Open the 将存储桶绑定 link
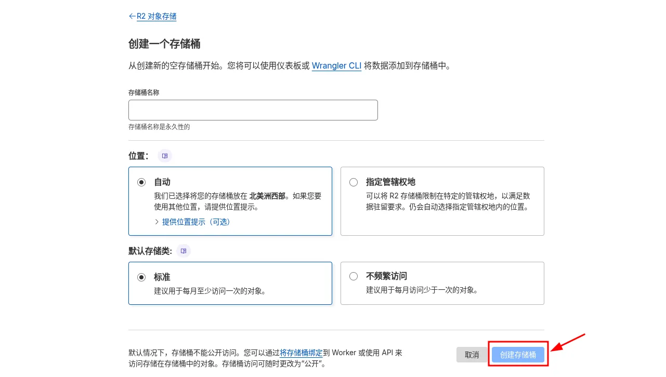The width and height of the screenshot is (666, 377). pos(302,353)
